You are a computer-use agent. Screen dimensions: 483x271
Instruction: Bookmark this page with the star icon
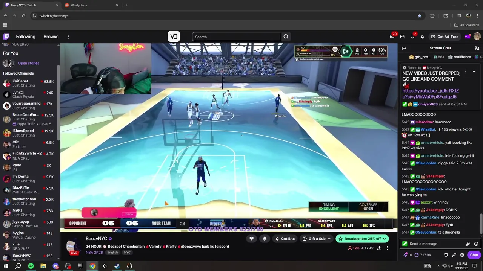tap(420, 16)
